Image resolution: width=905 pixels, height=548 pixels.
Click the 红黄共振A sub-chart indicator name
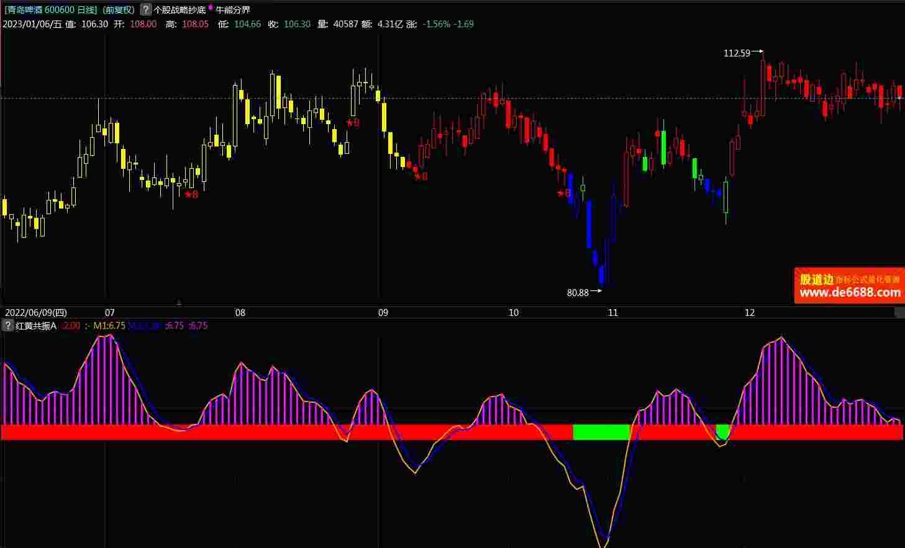(36, 325)
